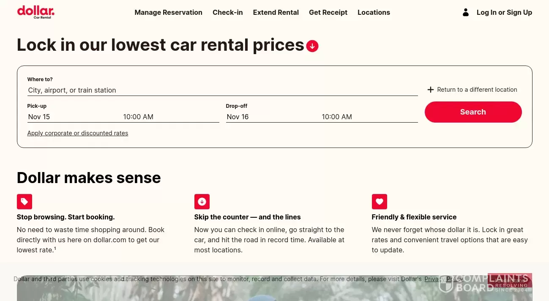
Task: Open the drop-off time selector
Action: point(337,117)
